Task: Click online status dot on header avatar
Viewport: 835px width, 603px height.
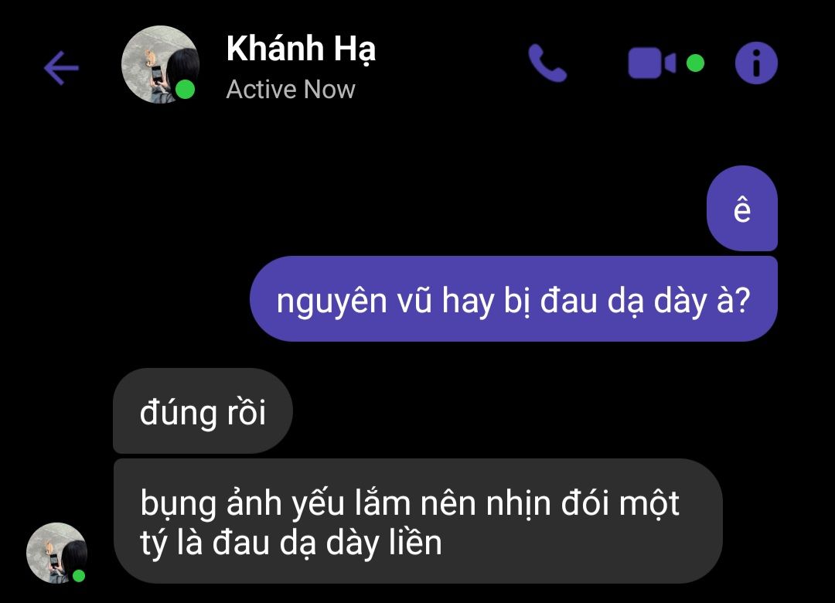Action: pyautogui.click(x=185, y=90)
